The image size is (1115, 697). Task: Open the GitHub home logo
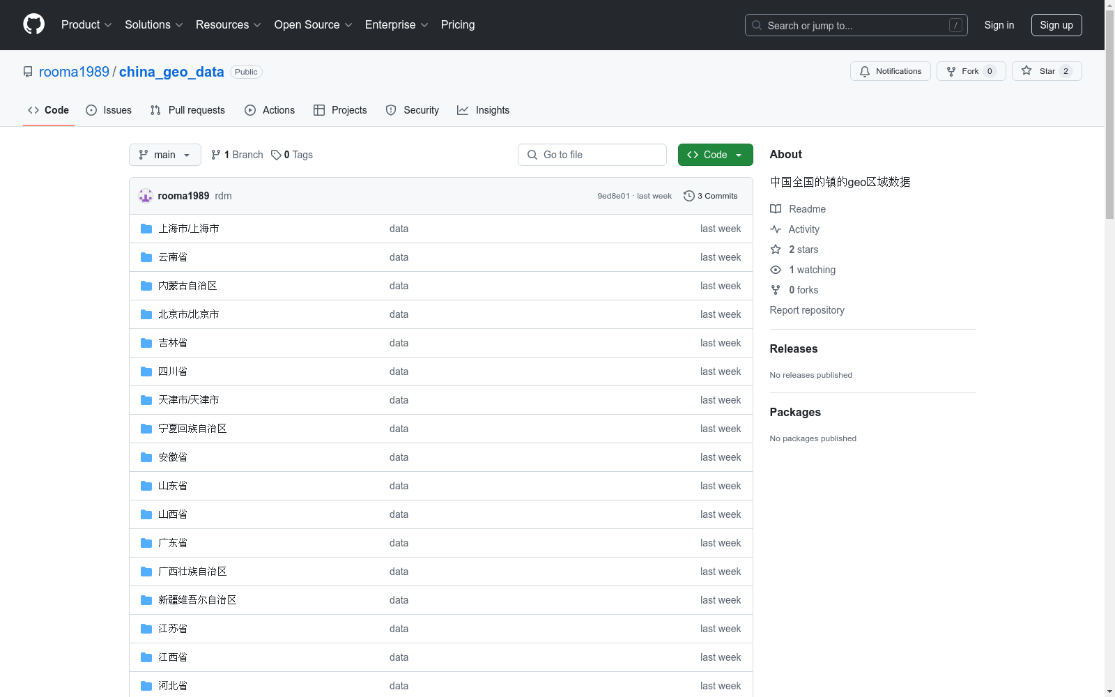coord(33,24)
